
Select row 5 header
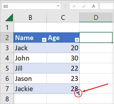click(x=7, y=68)
